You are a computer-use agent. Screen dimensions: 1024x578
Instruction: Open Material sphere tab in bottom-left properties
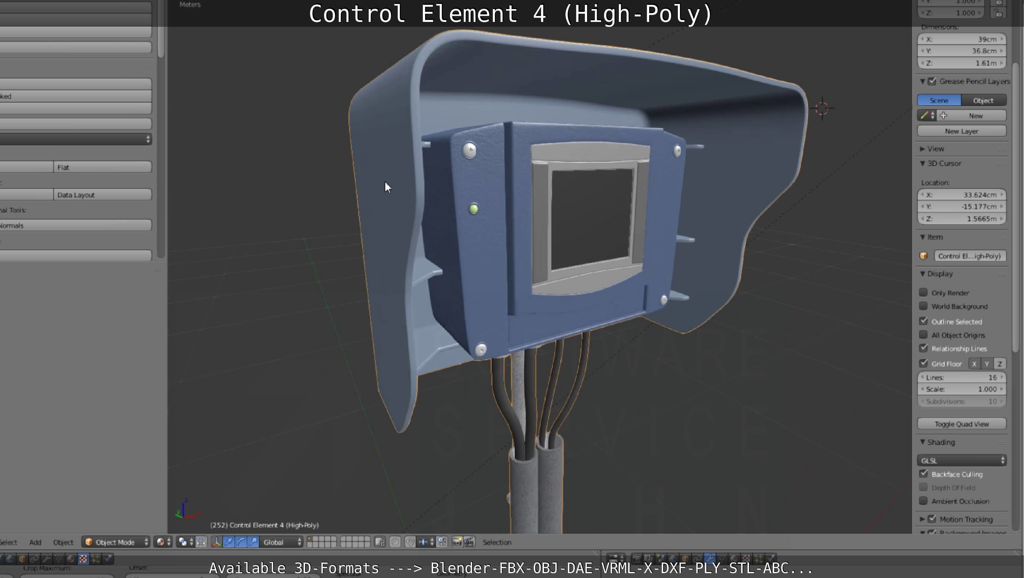pos(71,559)
